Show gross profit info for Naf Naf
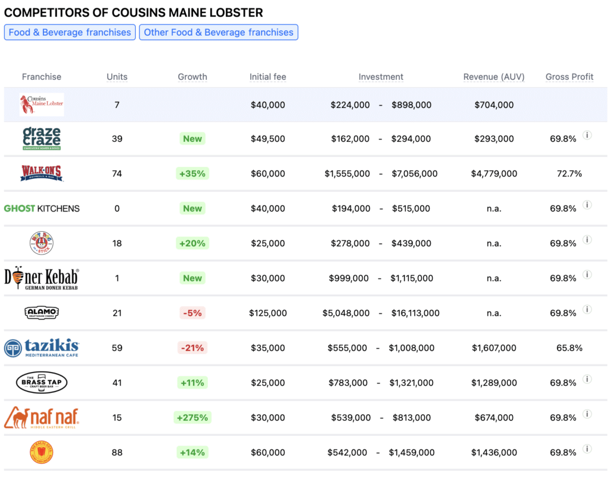 pyautogui.click(x=587, y=414)
